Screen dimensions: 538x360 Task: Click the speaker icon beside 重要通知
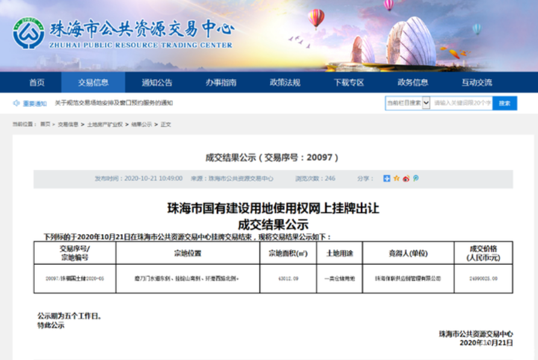point(16,103)
